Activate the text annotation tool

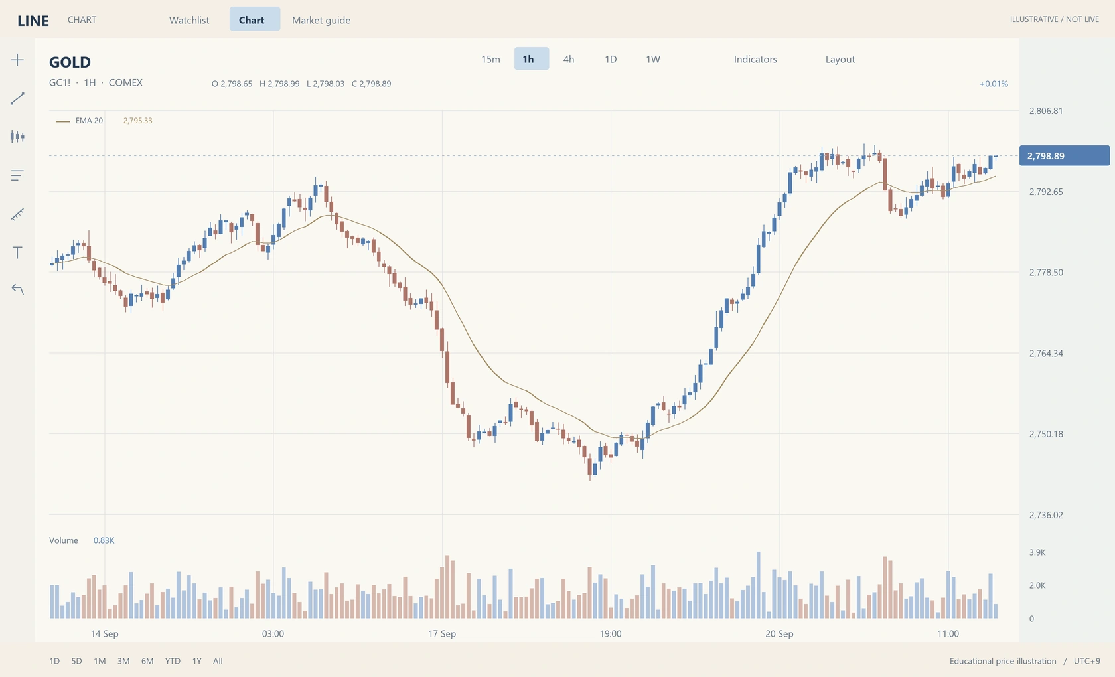click(x=17, y=252)
